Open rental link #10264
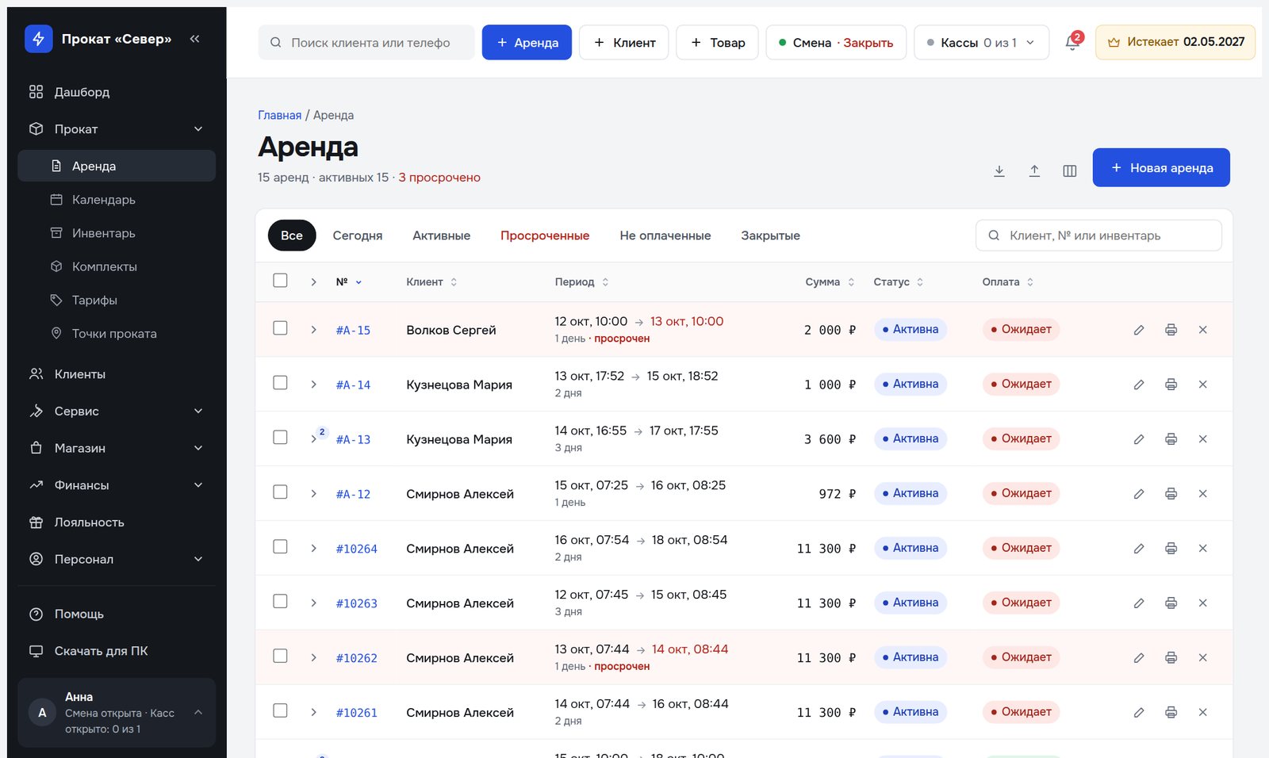 [x=357, y=549]
